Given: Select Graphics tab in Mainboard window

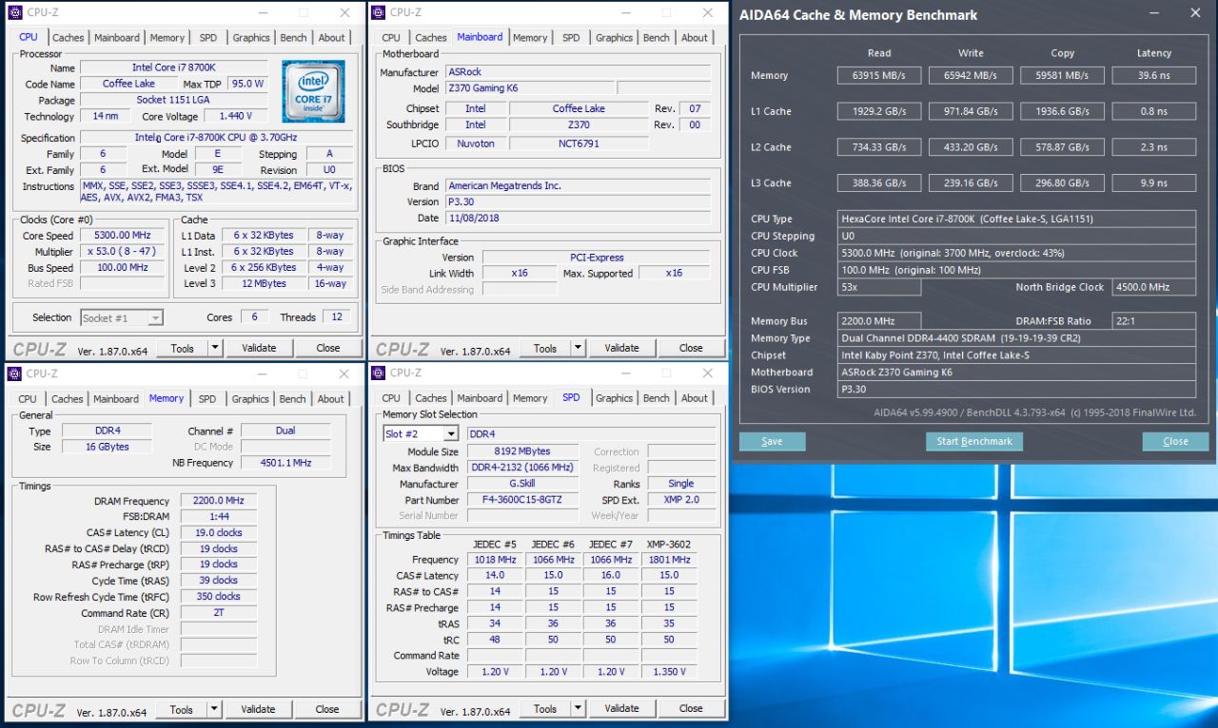Looking at the screenshot, I should (614, 37).
